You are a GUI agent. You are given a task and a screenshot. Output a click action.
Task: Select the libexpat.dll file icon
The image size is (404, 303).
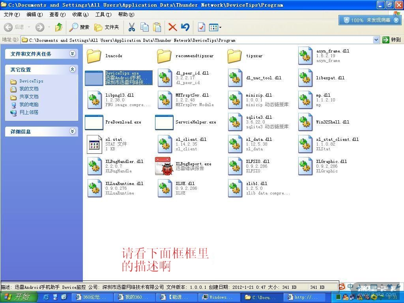click(x=305, y=78)
